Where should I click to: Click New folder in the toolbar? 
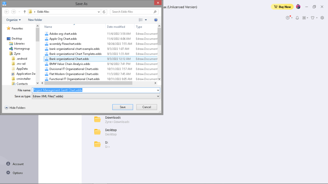tap(35, 20)
